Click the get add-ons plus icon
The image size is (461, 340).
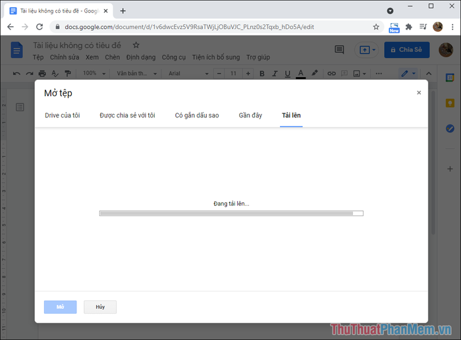[450, 169]
